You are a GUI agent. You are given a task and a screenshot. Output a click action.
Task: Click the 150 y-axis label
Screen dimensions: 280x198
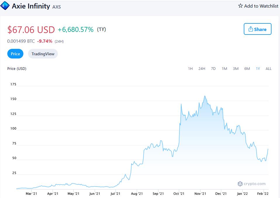point(13,99)
